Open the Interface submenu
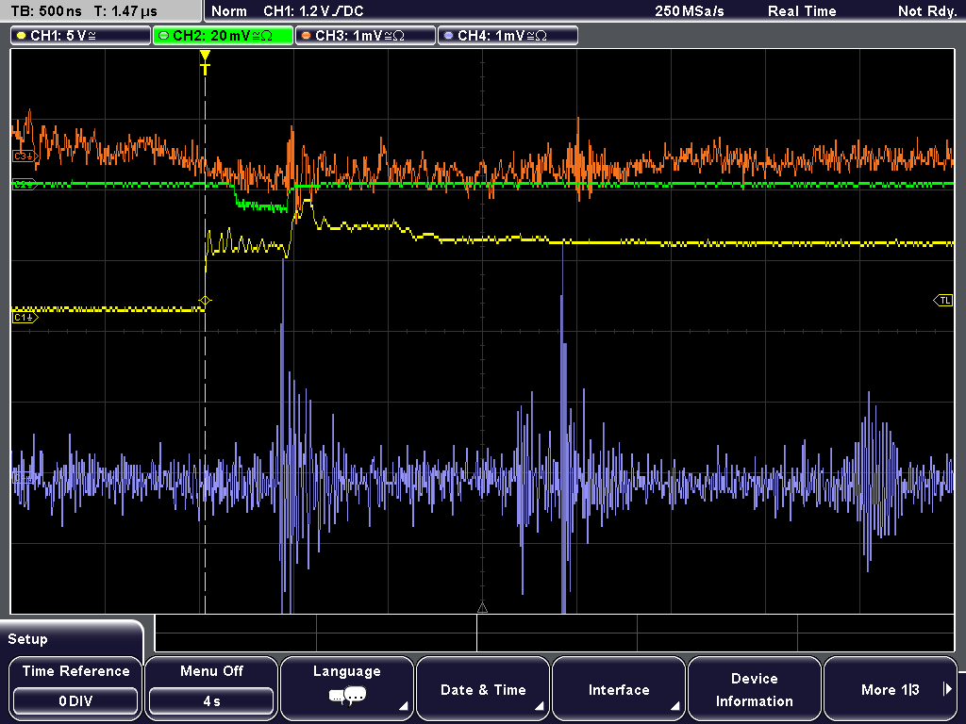The height and width of the screenshot is (724, 966). tap(619, 687)
